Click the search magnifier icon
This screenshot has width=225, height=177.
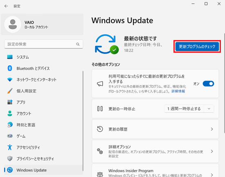[78, 44]
